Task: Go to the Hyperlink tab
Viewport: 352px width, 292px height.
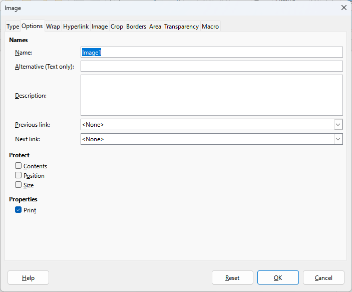Action: pos(76,27)
